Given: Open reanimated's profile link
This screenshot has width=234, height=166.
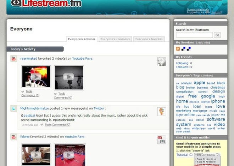Looking at the screenshot, I should (x=29, y=59).
